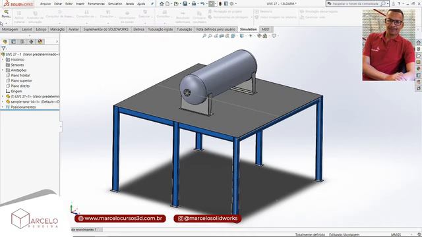The image size is (422, 237).
Task: Save the assembly with Save icon
Action: pyautogui.click(x=185, y=4)
